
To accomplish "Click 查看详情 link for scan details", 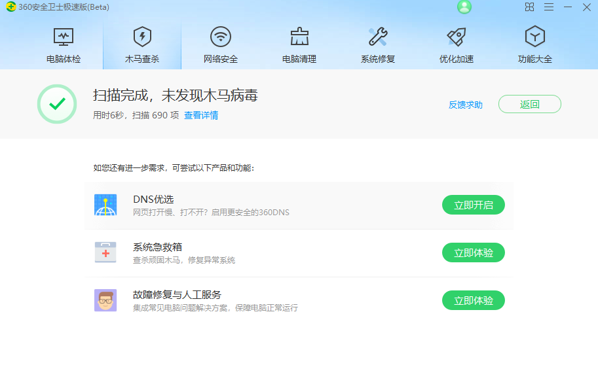I will tap(201, 115).
